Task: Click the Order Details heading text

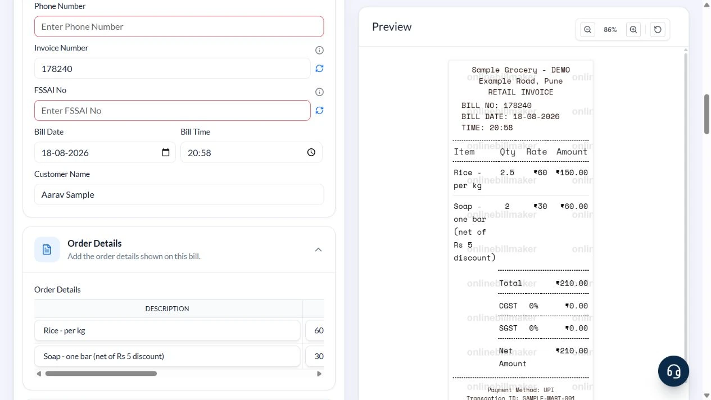Action: point(94,243)
